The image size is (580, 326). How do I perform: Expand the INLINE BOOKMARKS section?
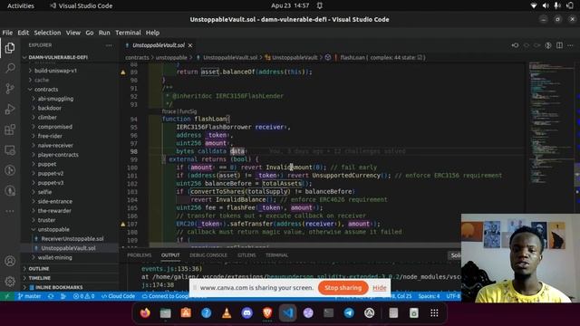pyautogui.click(x=54, y=287)
